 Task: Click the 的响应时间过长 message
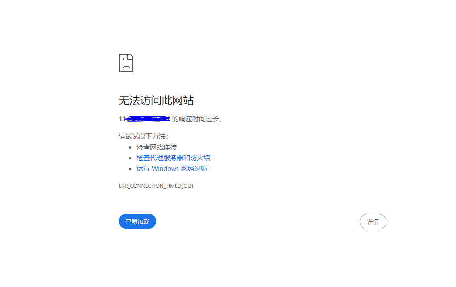pos(197,119)
